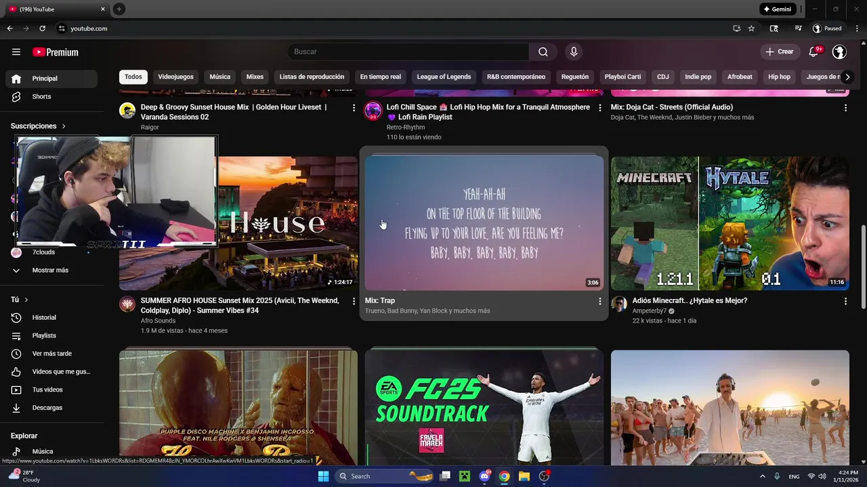The height and width of the screenshot is (487, 867).
Task: Click Ampeterby7 channel avatar
Action: 619,304
